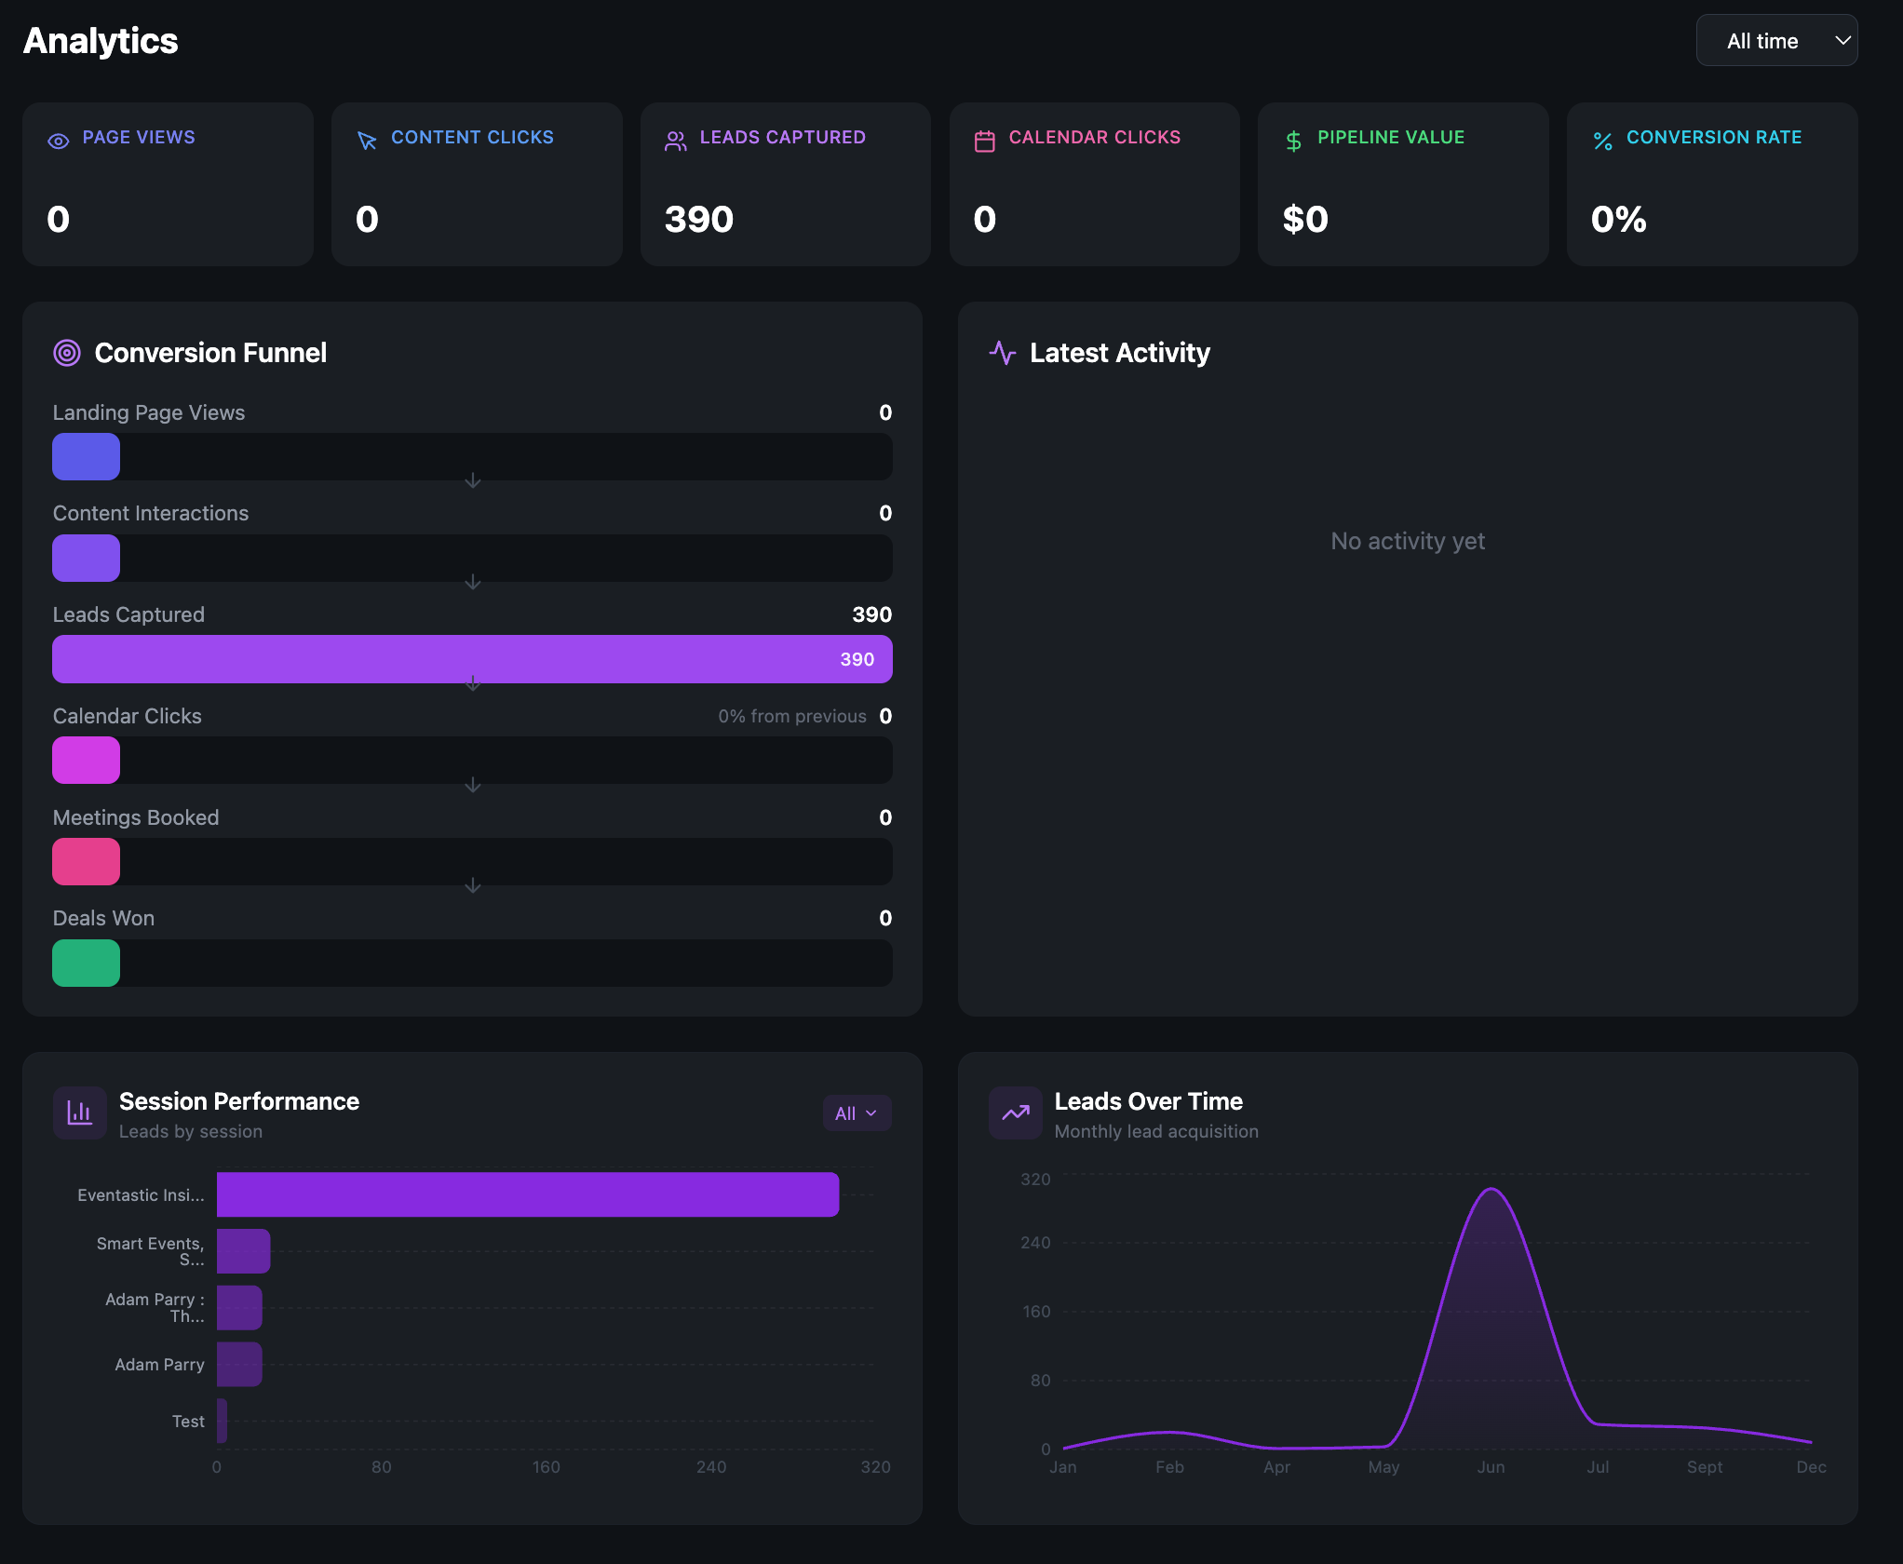Expand the All session filter dropdown
The image size is (1903, 1564).
point(857,1113)
